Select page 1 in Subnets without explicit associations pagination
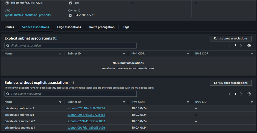This screenshot has height=133, width=257. (x=235, y=94)
